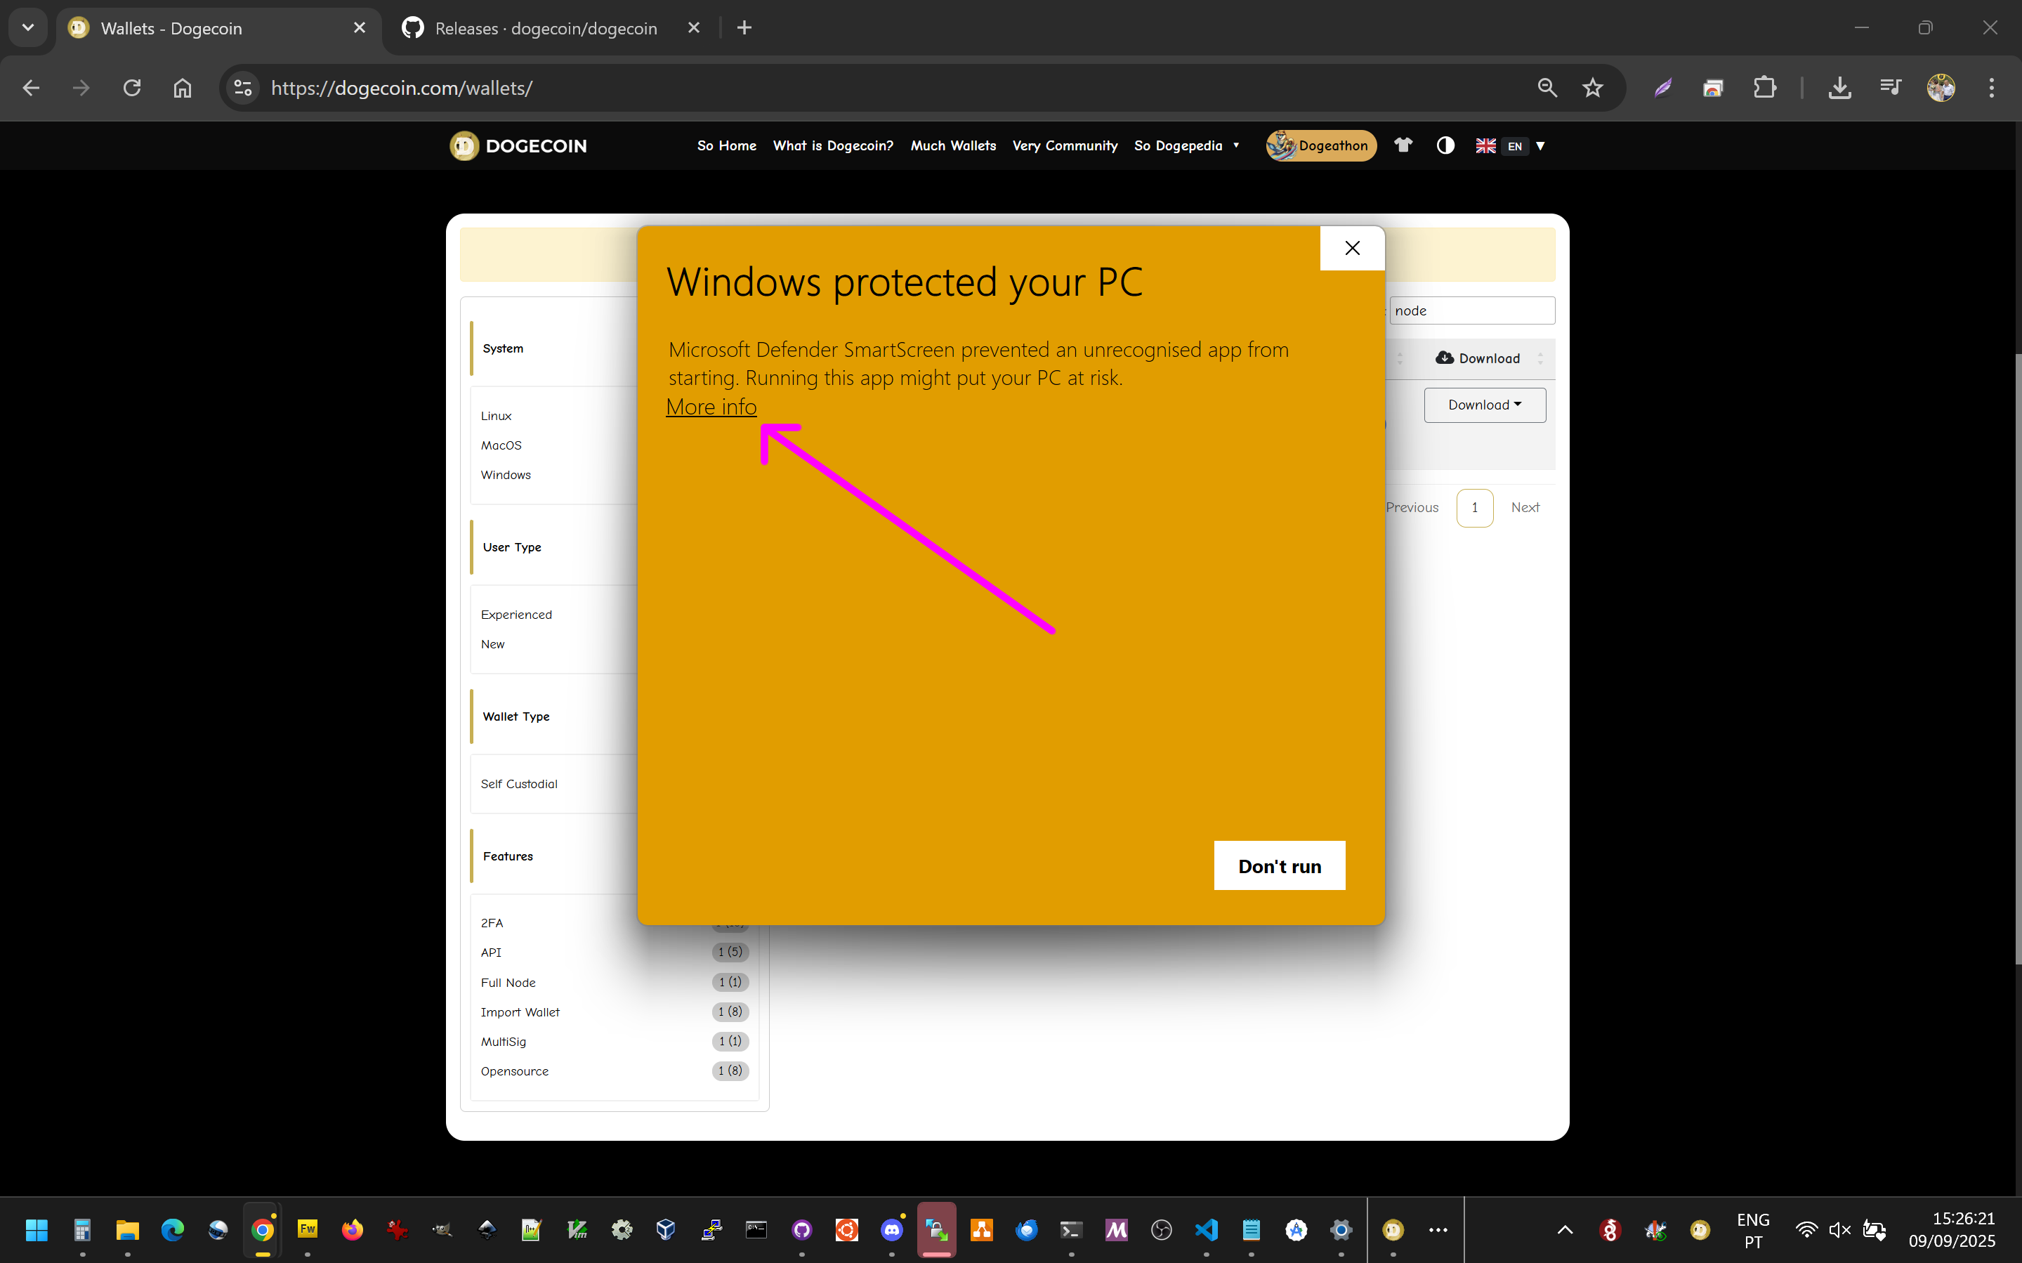This screenshot has width=2022, height=1263.
Task: Open Much Wallets menu item
Action: [x=953, y=145]
